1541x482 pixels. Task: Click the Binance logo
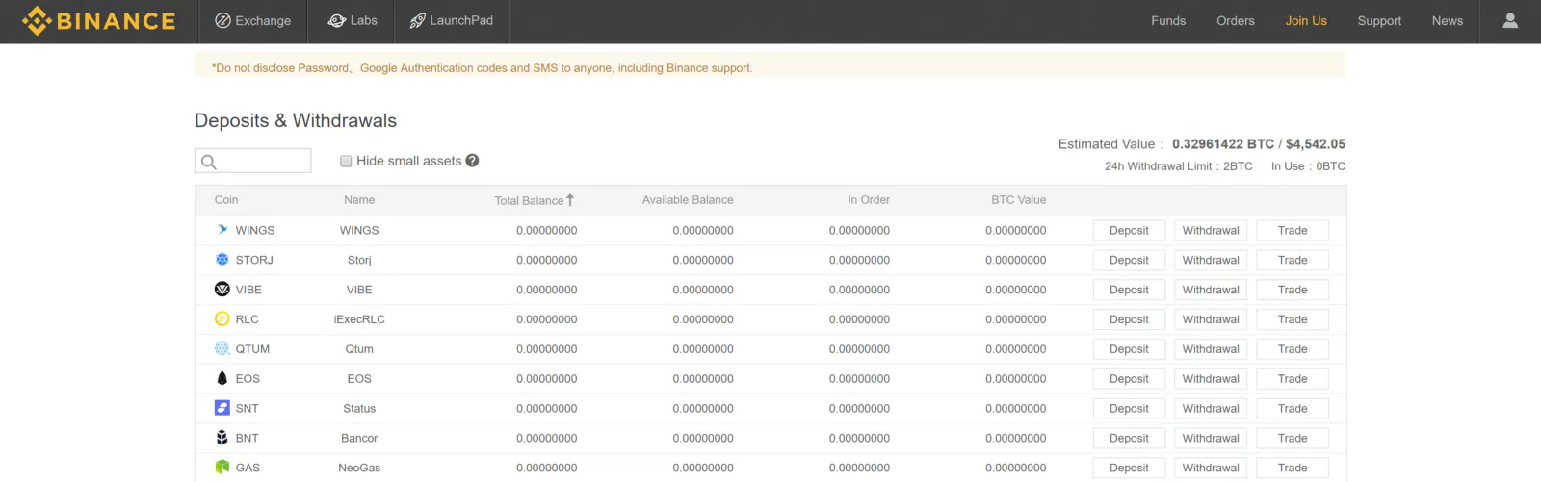click(x=98, y=21)
